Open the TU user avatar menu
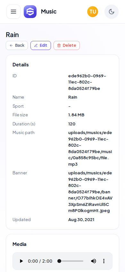 tap(93, 12)
